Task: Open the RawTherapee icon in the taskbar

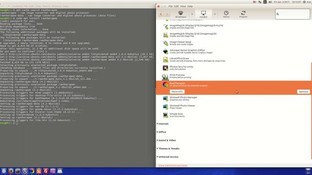Action: [32, 171]
